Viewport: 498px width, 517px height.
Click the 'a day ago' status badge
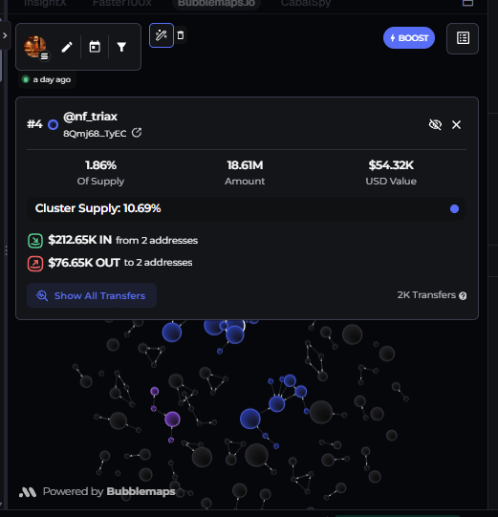47,79
